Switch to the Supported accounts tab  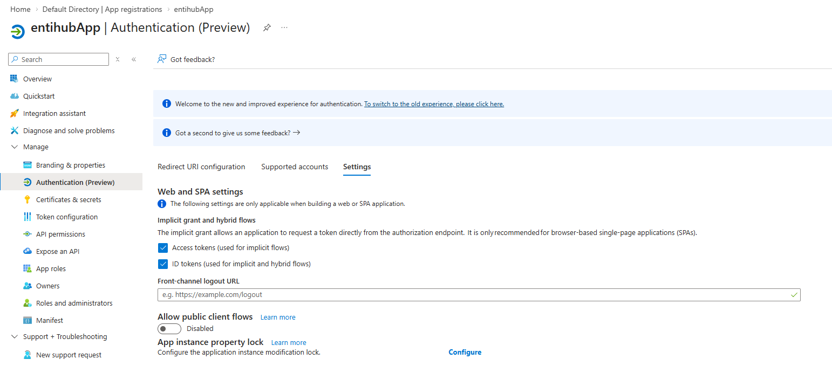tap(295, 167)
